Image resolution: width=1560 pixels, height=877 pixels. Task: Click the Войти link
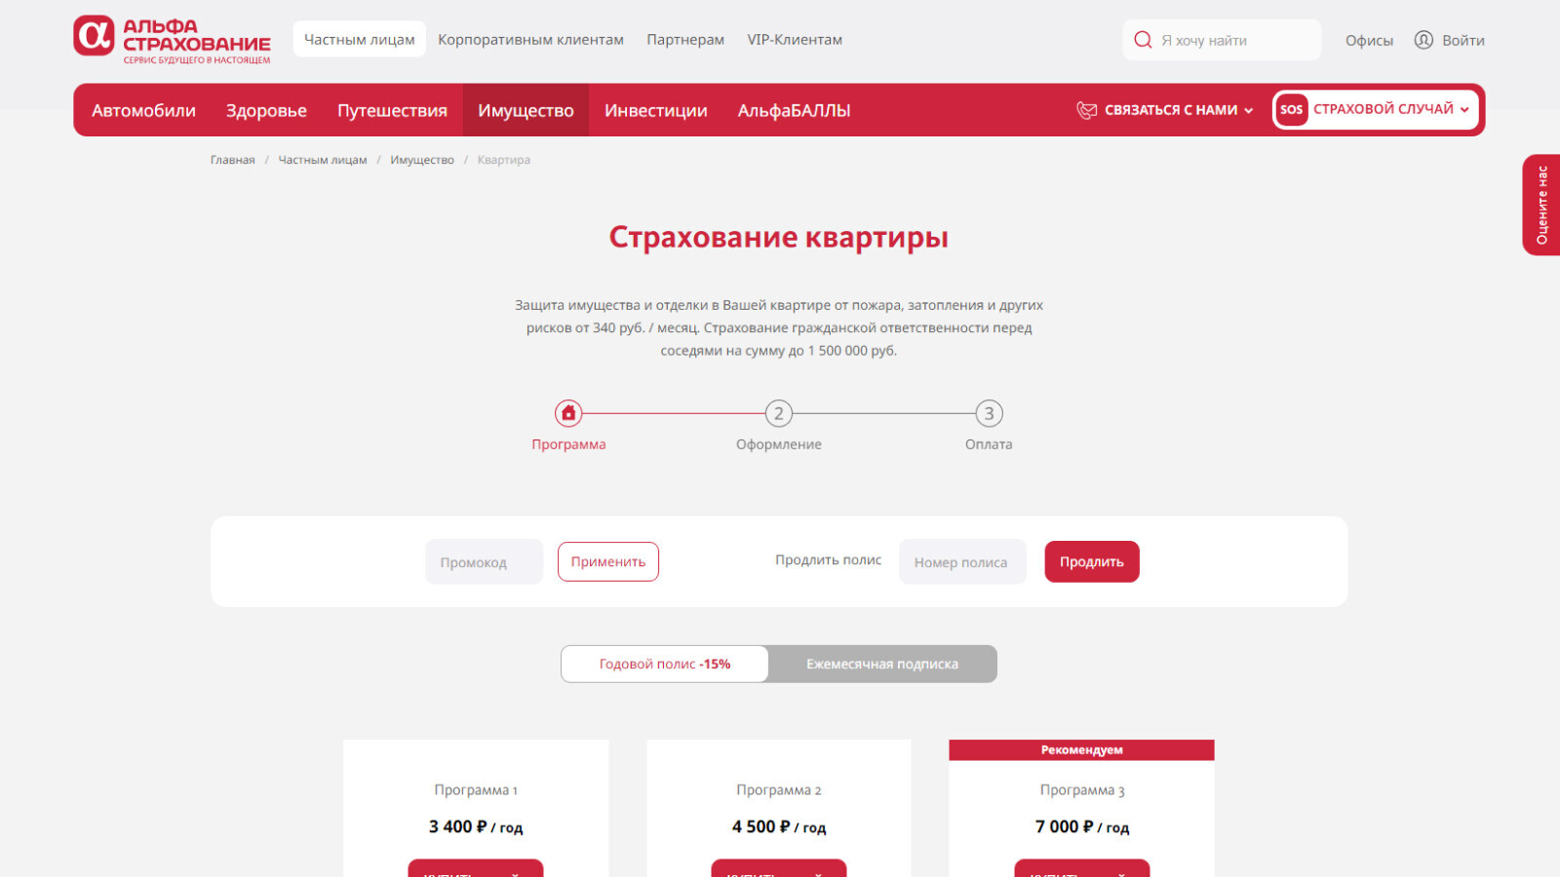tap(1462, 40)
